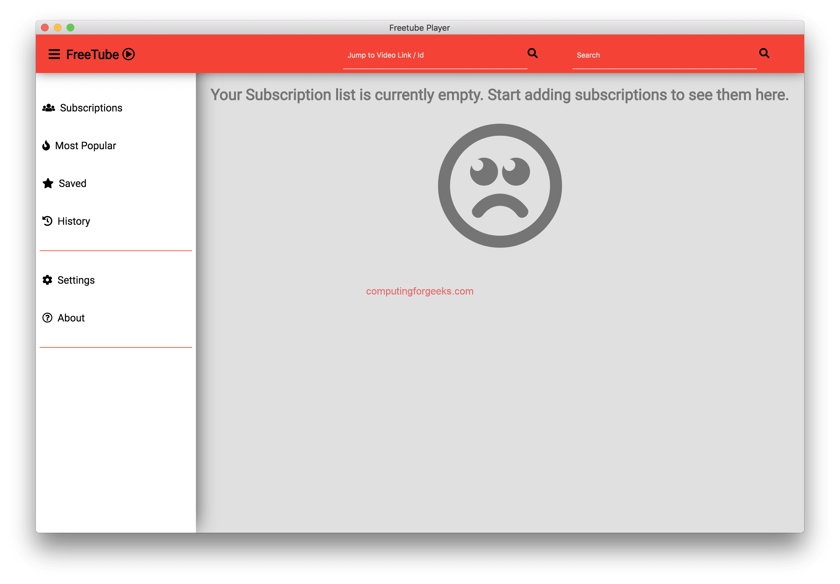Click the About question mark icon
The width and height of the screenshot is (840, 584).
[48, 318]
